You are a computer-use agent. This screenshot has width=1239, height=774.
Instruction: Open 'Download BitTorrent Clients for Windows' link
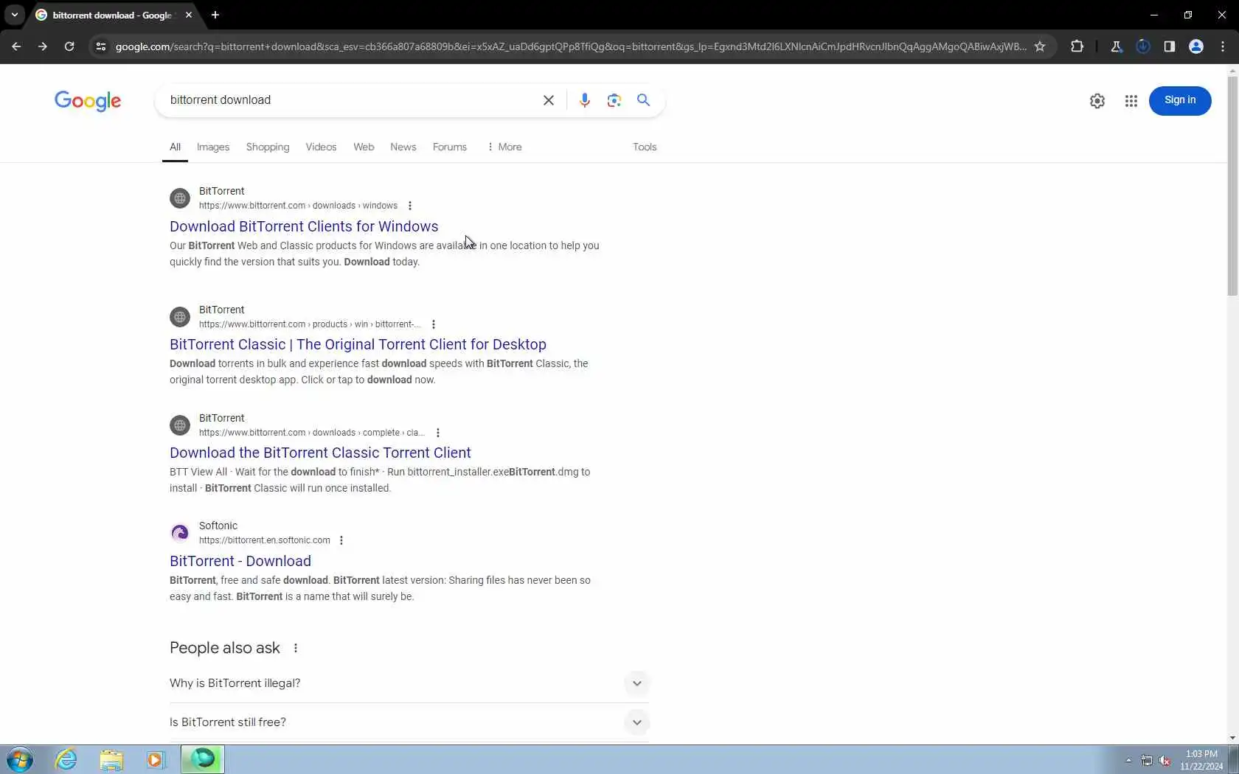(304, 226)
